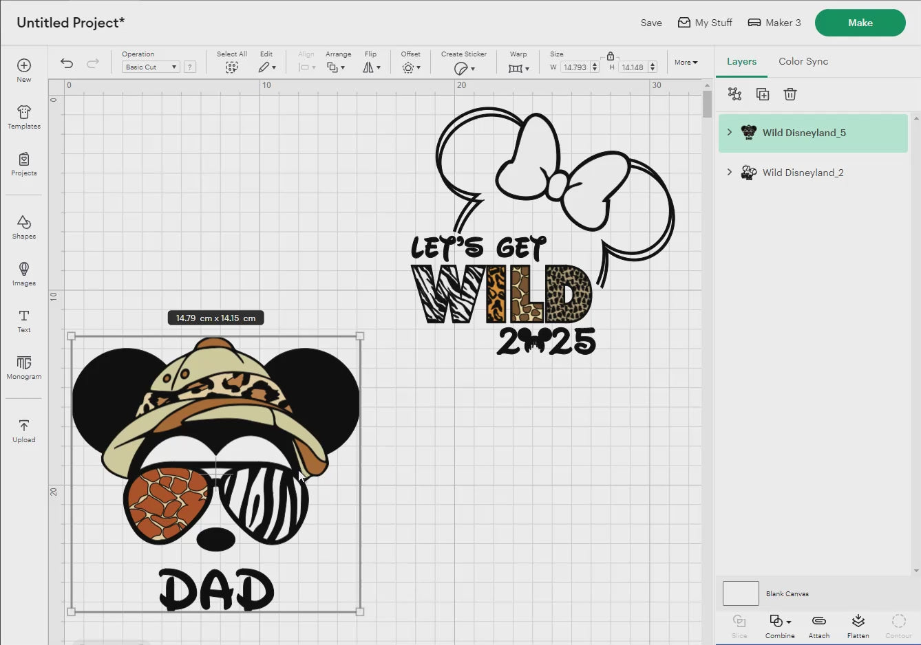Open the Warp dropdown

pos(519,68)
